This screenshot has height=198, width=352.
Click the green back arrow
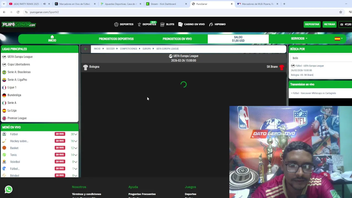click(86, 49)
